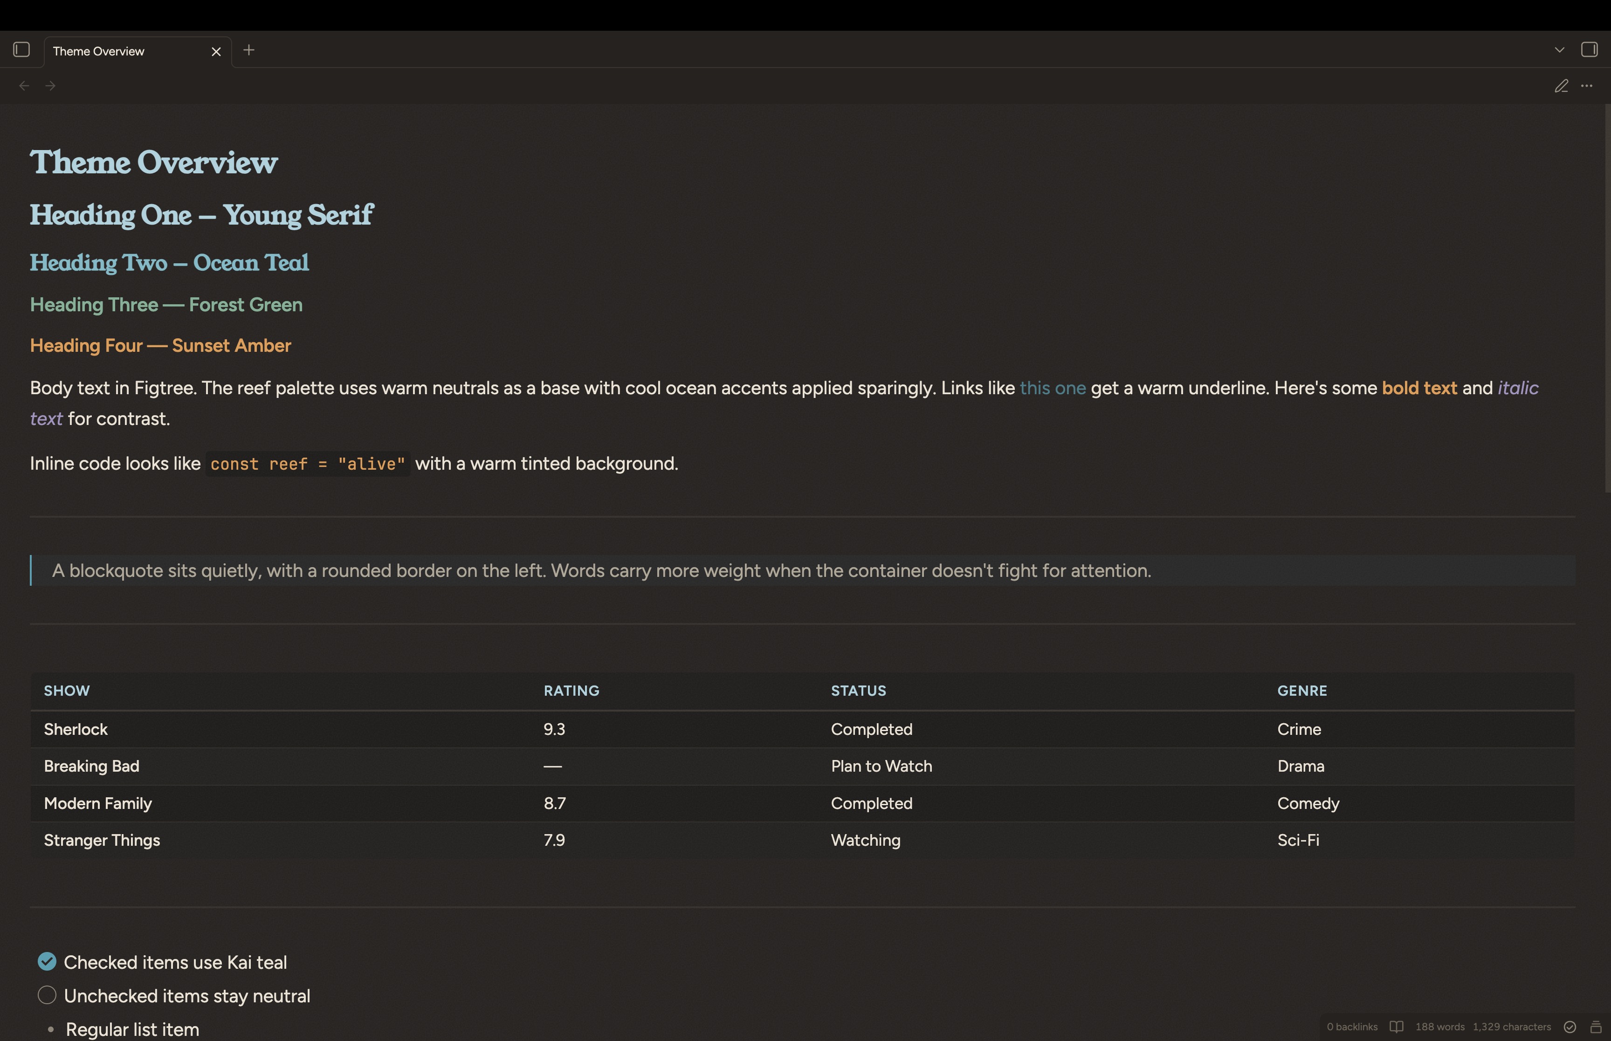Click the vertical scrollbar thumb

coord(1608,297)
